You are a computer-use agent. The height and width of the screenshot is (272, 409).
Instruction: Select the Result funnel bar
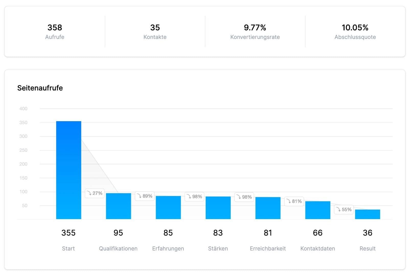tap(367, 214)
